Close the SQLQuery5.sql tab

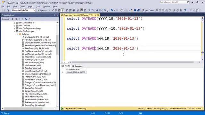[x=98, y=15]
